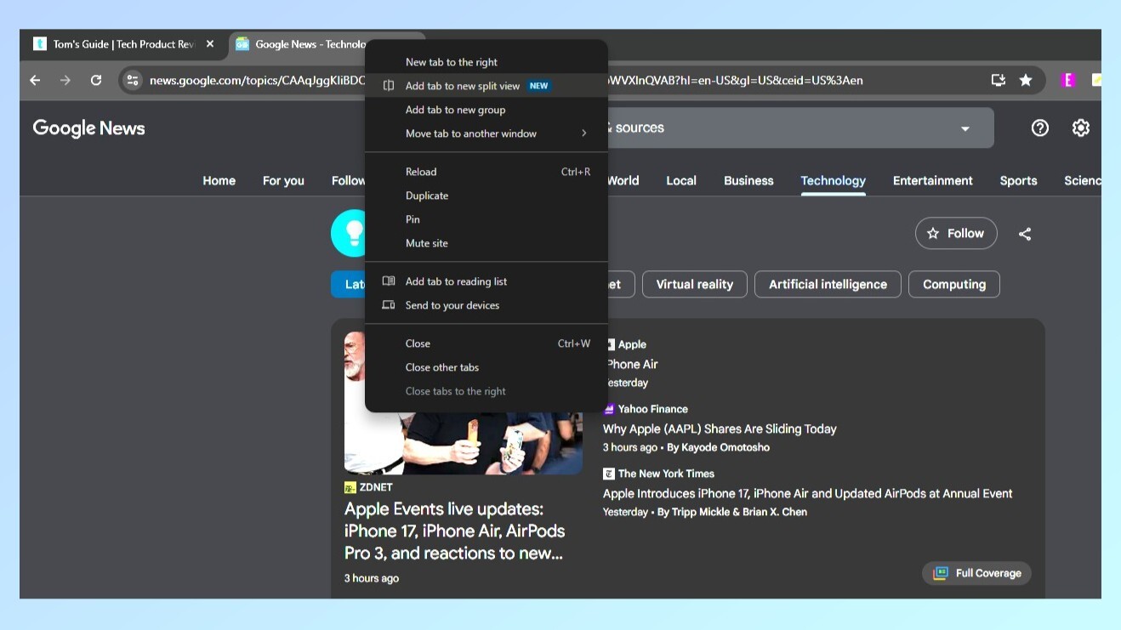Share the Technology topic
Screen dimensions: 1121x630
1025,234
